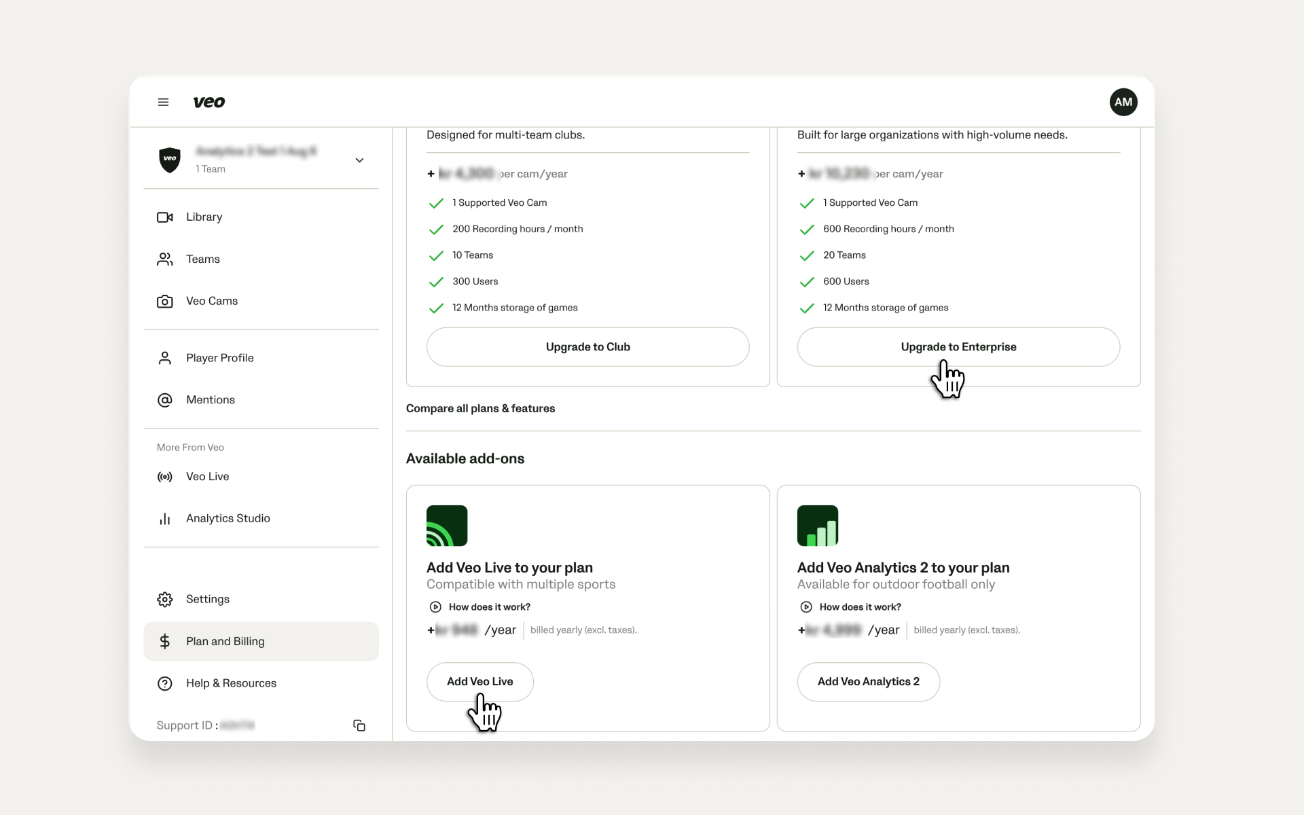This screenshot has height=815, width=1304.
Task: Click Available for outdoor football only text
Action: [896, 585]
